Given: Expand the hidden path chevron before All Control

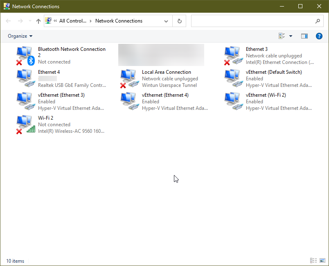Looking at the screenshot, I should click(55, 21).
